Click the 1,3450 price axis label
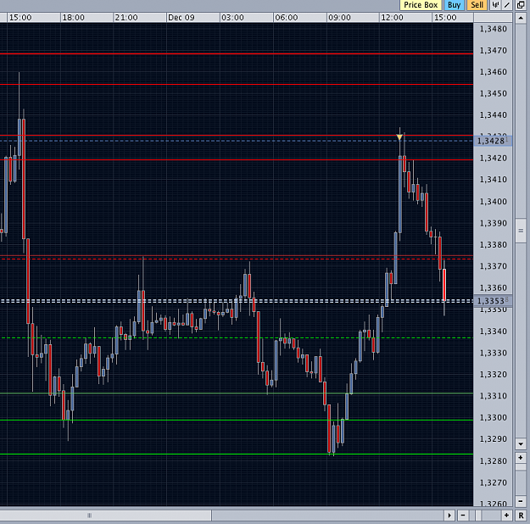The image size is (530, 524). pos(494,93)
